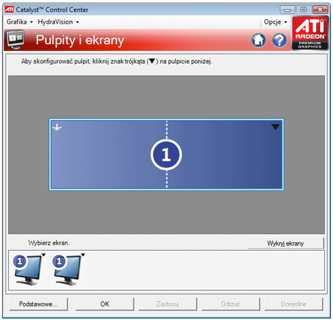Open the triangle menu on the first monitor

point(43,255)
